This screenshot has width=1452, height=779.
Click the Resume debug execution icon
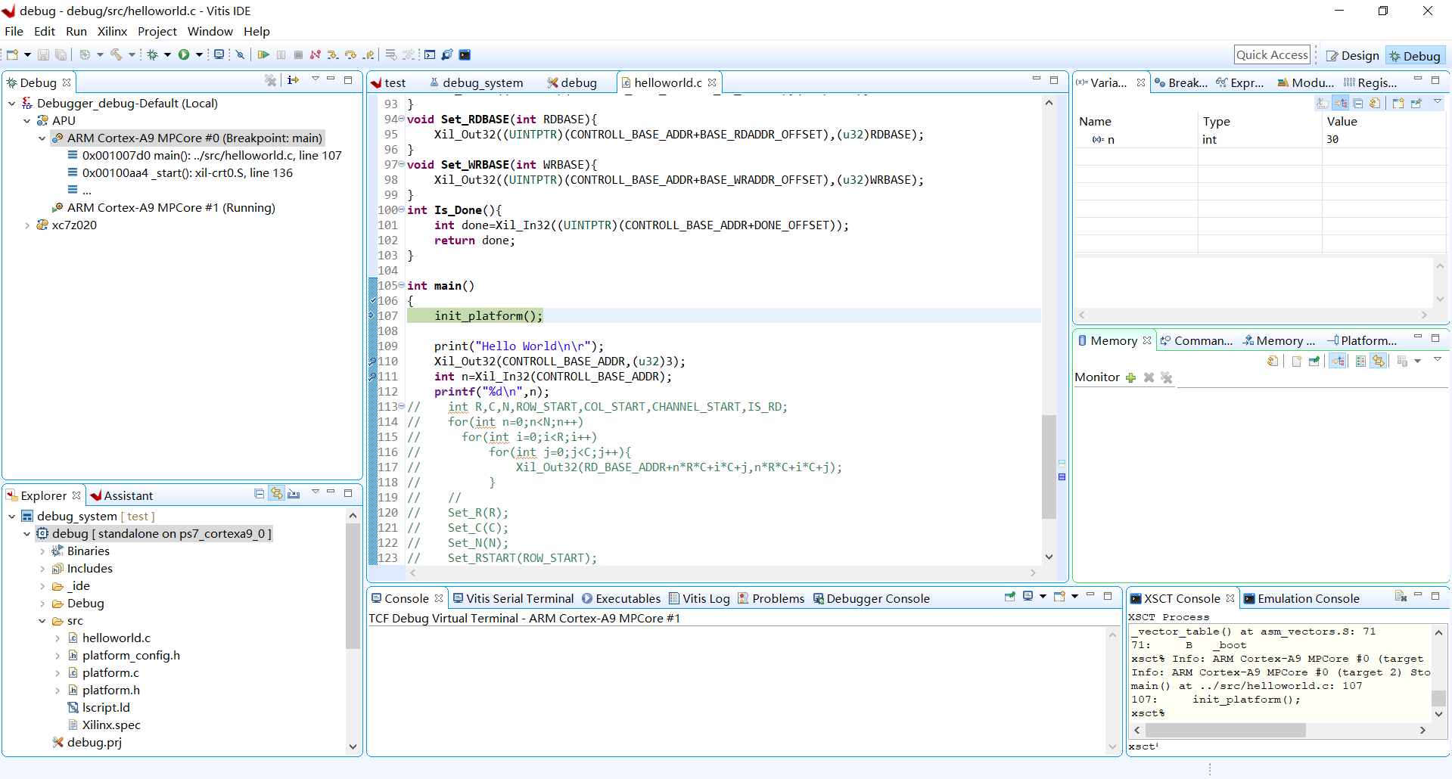pyautogui.click(x=263, y=54)
